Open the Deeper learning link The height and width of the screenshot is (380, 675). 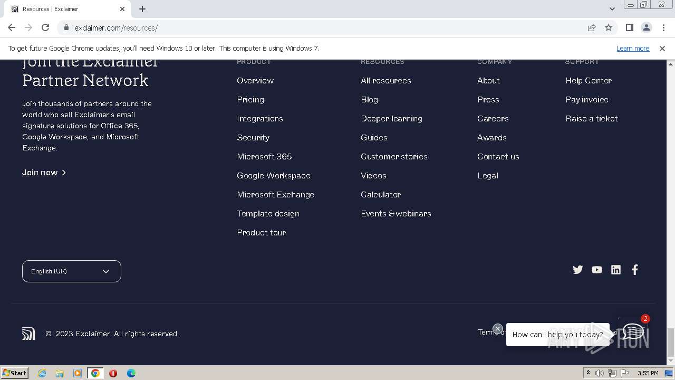[x=392, y=119]
